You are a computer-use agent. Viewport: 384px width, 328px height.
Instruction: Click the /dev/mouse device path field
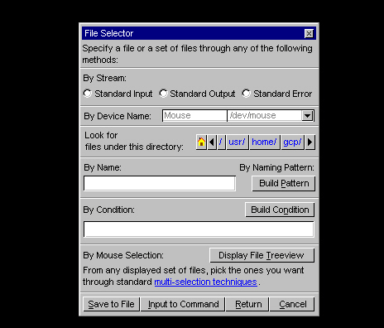265,116
